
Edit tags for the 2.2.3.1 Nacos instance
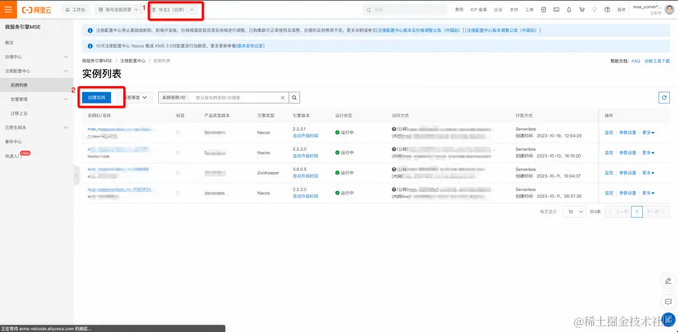tap(178, 132)
